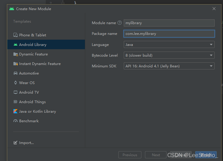Select the Dynamic Feature template
Viewport: 223px width, 161px height.
coord(46,54)
